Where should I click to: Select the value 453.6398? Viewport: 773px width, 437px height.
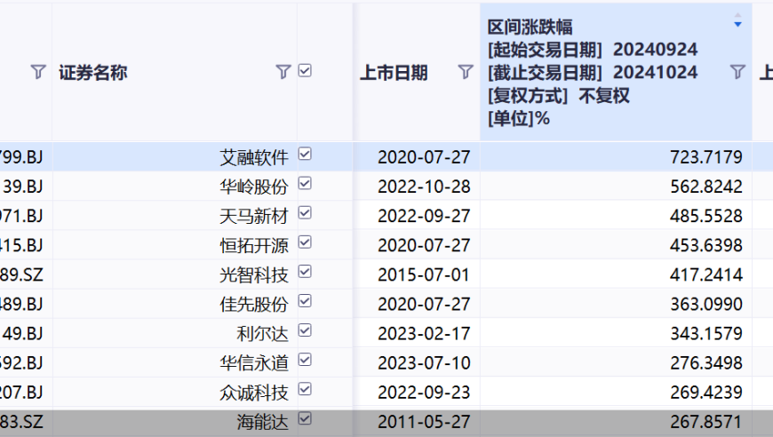706,245
